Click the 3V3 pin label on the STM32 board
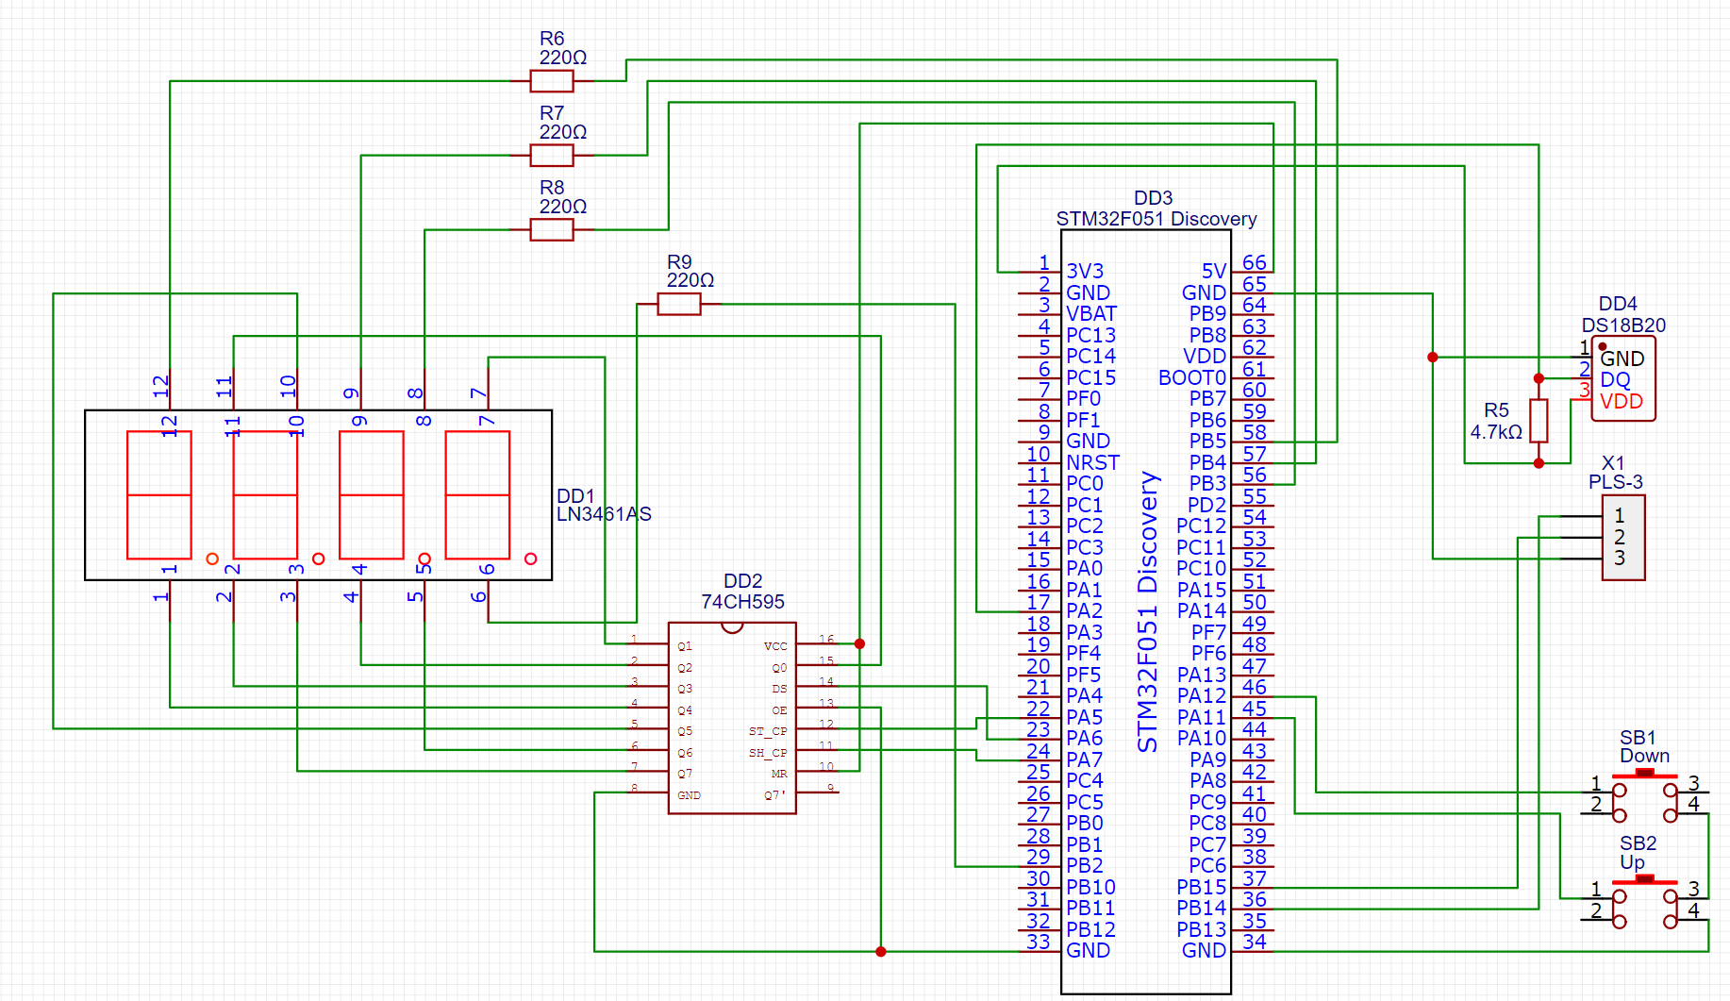 pyautogui.click(x=1085, y=272)
